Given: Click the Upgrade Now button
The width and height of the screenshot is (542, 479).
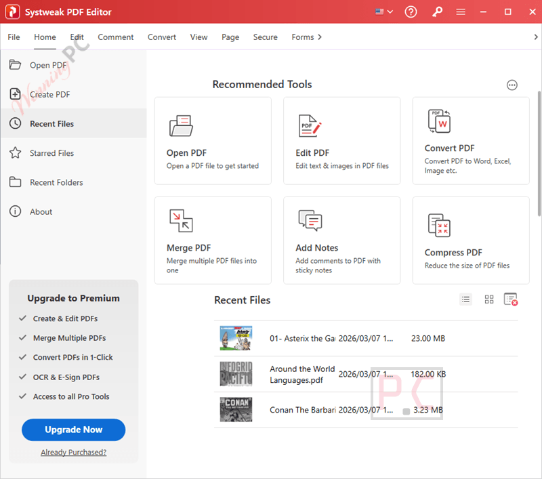Looking at the screenshot, I should click(74, 430).
